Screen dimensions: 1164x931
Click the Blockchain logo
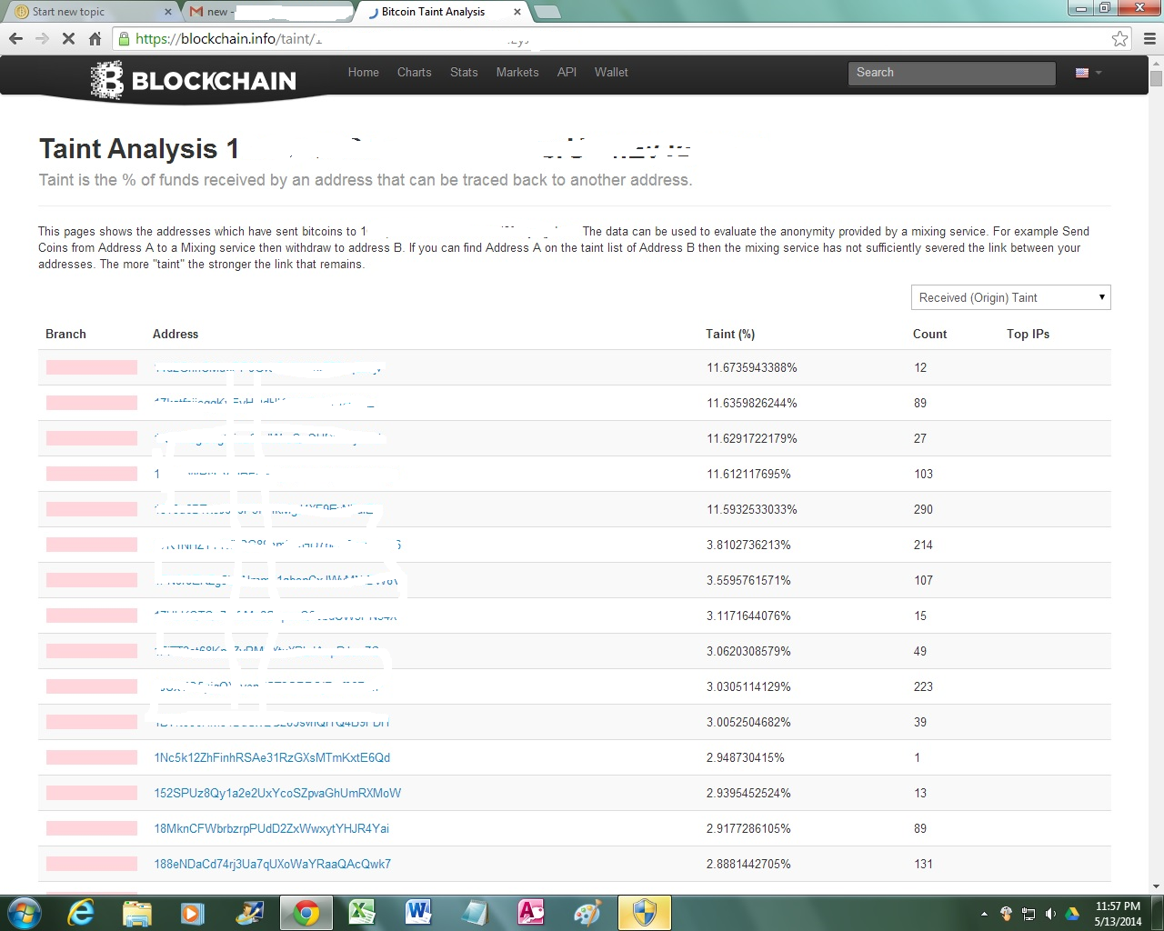(x=194, y=80)
